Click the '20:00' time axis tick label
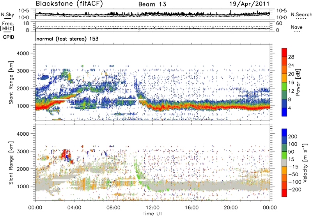 (x=230, y=208)
